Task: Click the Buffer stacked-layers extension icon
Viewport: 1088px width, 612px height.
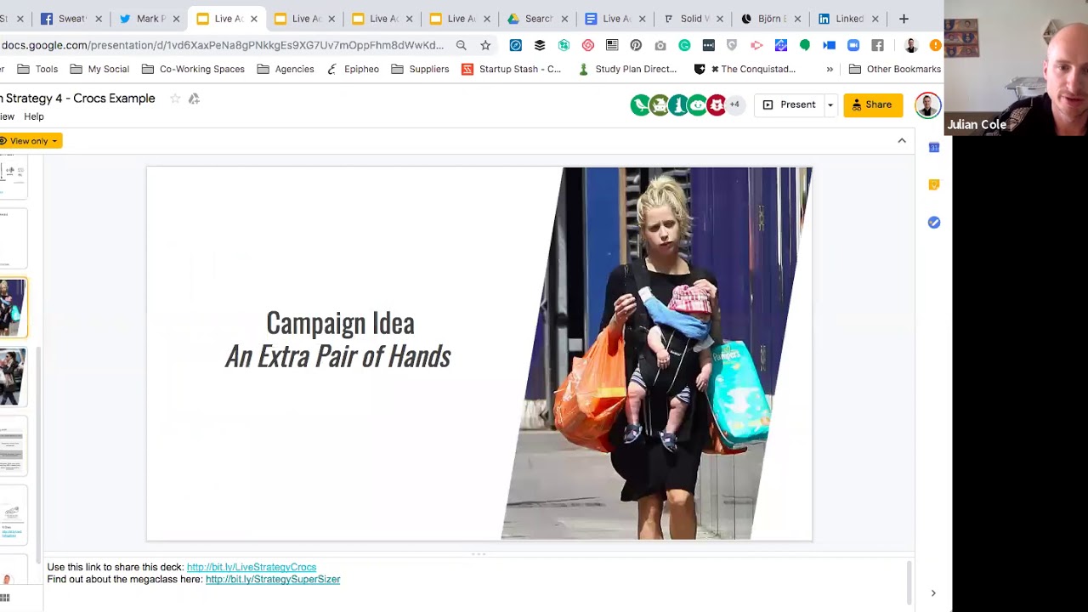Action: pyautogui.click(x=540, y=45)
